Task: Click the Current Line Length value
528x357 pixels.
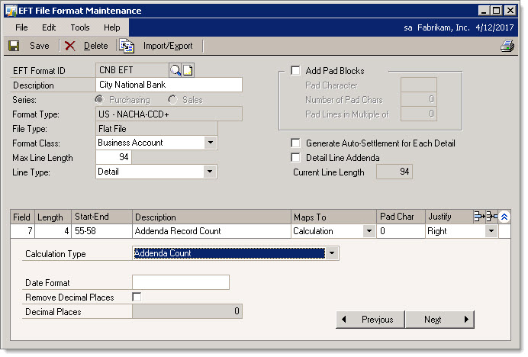Action: point(394,172)
